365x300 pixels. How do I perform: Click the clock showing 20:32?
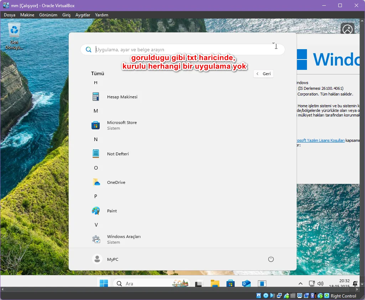tap(344, 281)
